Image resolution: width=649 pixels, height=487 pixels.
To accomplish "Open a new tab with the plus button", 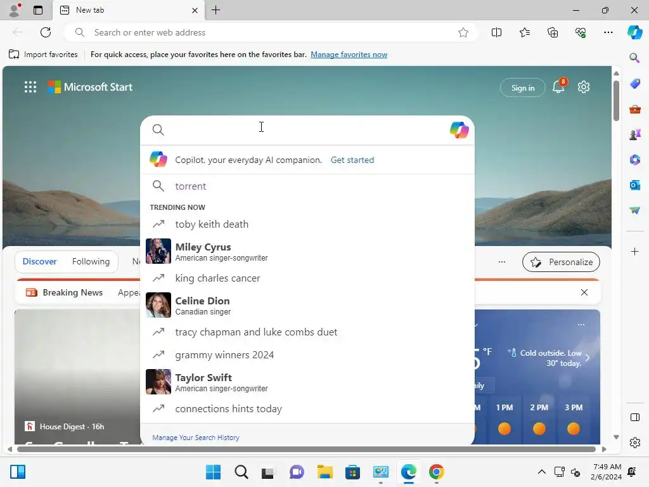I will coord(215,10).
